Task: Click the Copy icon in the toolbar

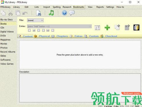Action: point(3,13)
